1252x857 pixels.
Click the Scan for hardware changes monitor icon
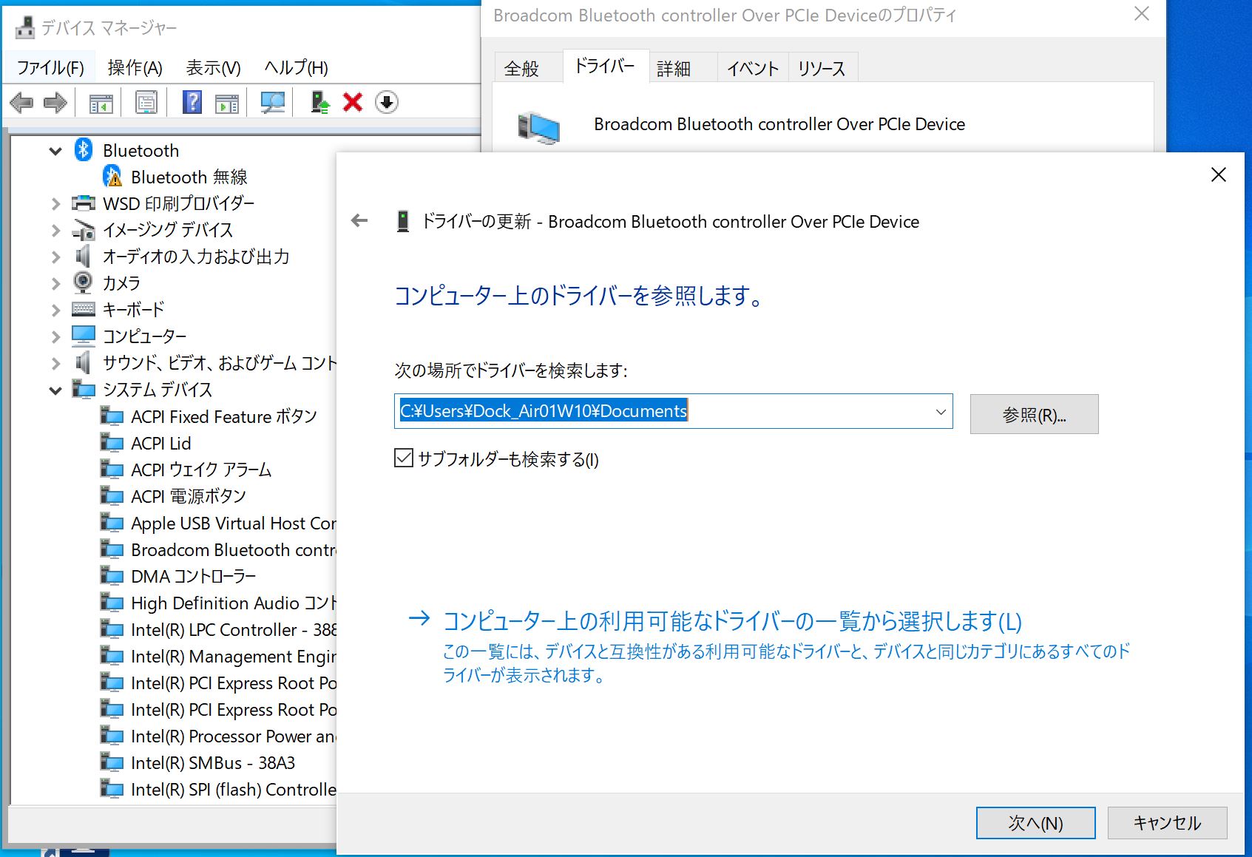pos(273,103)
